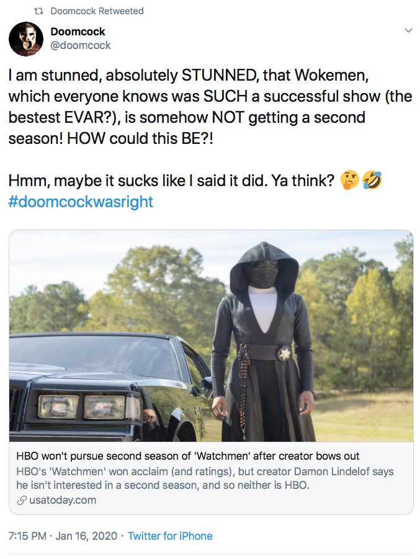This screenshot has height=559, width=420.
Task: Open the usatoday.com source link
Action: click(63, 500)
